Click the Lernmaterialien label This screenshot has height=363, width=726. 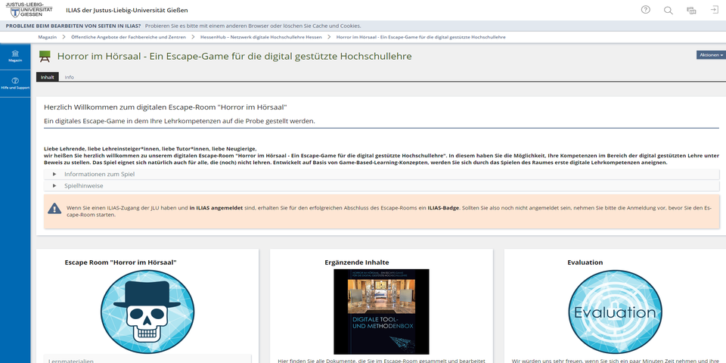(71, 361)
